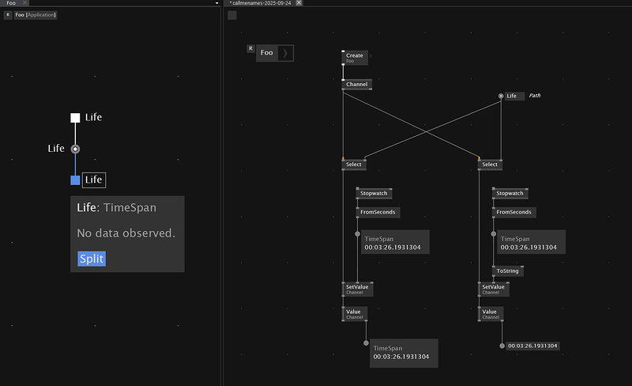Click the gray square menu button under callmenames tab
The image size is (632, 386).
point(232,15)
